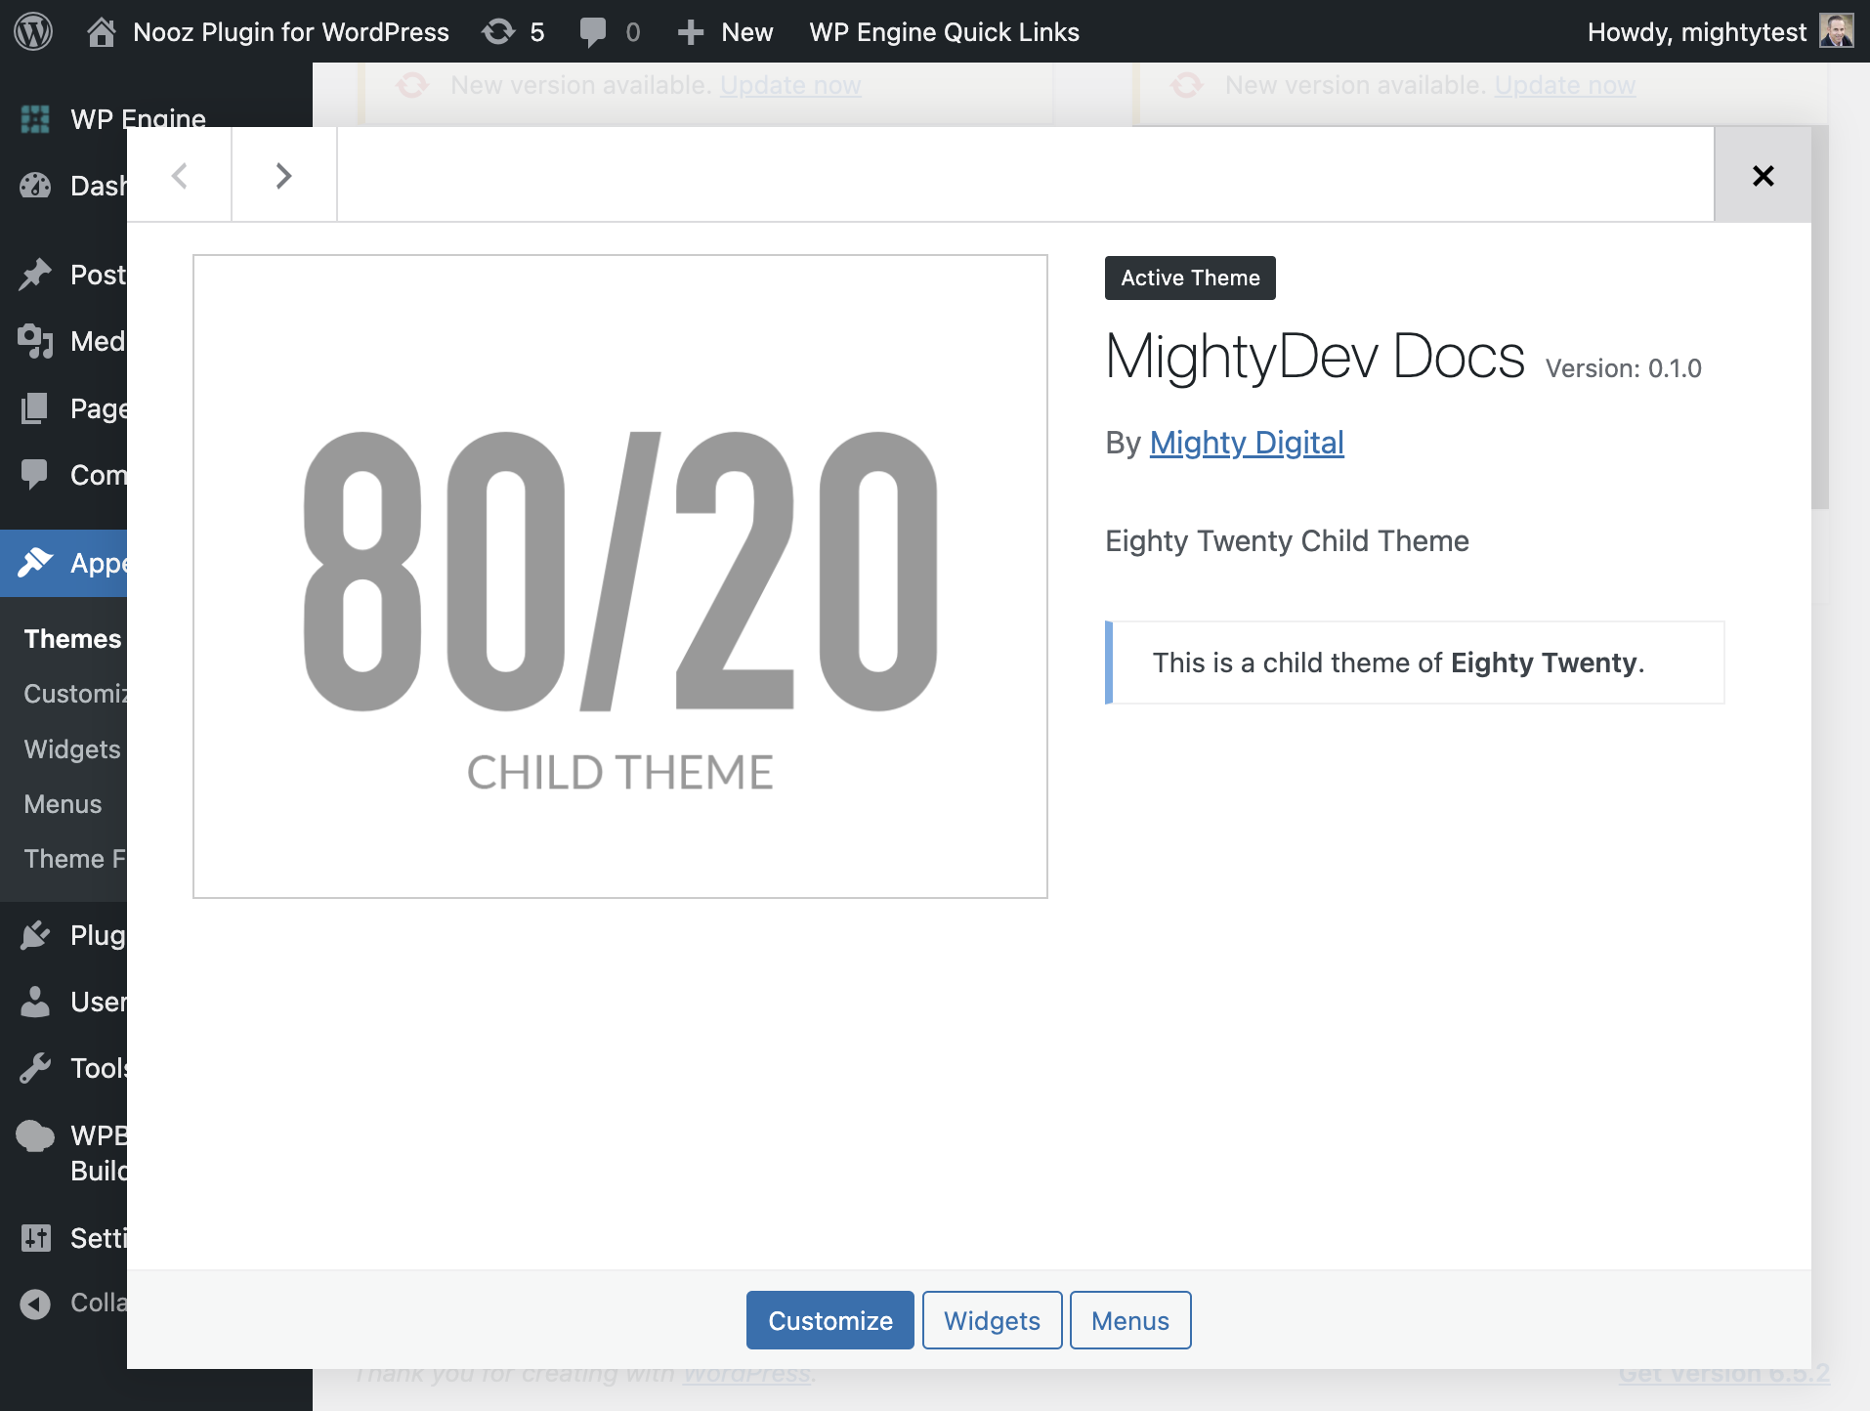Viewport: 1870px width, 1411px height.
Task: Click the WPBakery Builder cloud icon
Action: point(35,1135)
